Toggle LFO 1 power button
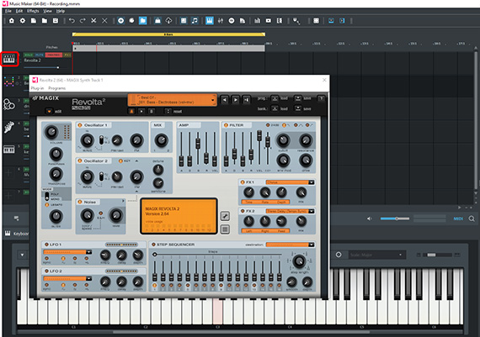 click(46, 245)
